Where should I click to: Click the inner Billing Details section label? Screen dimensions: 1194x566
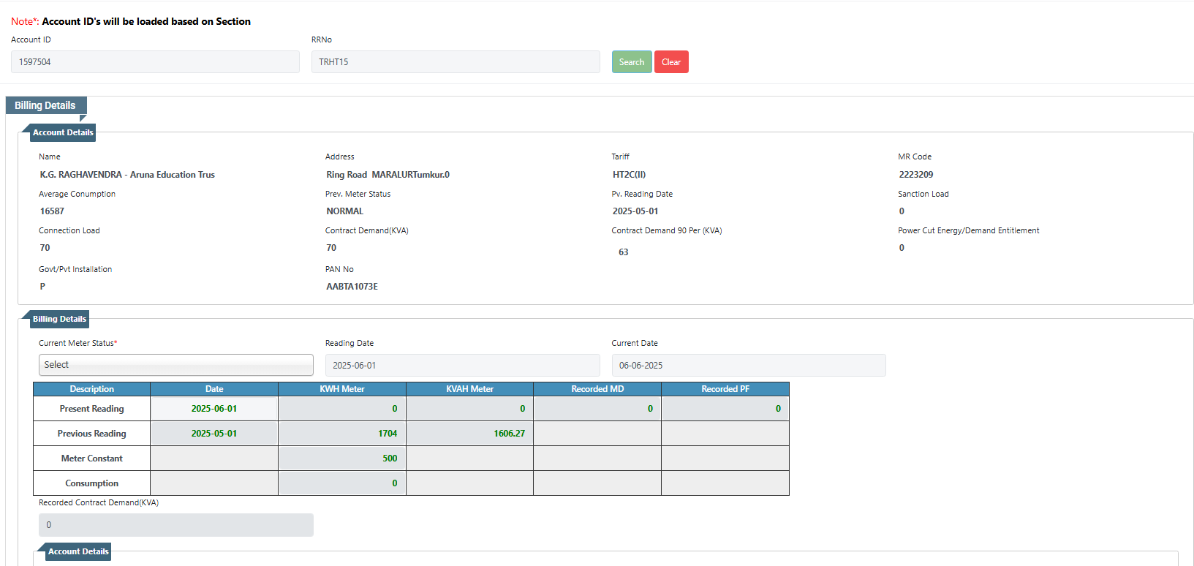[x=59, y=319]
